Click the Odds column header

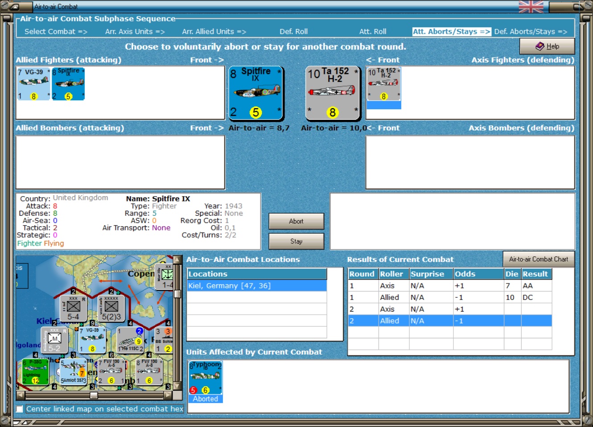(x=478, y=274)
